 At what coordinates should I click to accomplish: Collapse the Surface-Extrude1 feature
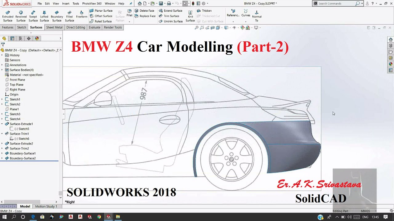2,124
